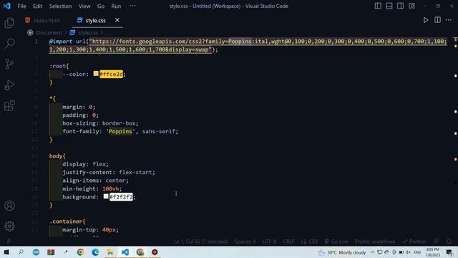Click the Prettier status item
The height and width of the screenshot is (258, 458).
tap(414, 242)
